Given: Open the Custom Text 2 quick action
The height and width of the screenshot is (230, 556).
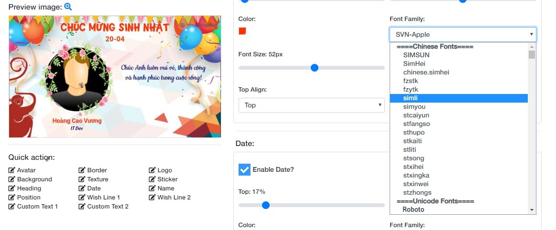Looking at the screenshot, I should (x=108, y=206).
